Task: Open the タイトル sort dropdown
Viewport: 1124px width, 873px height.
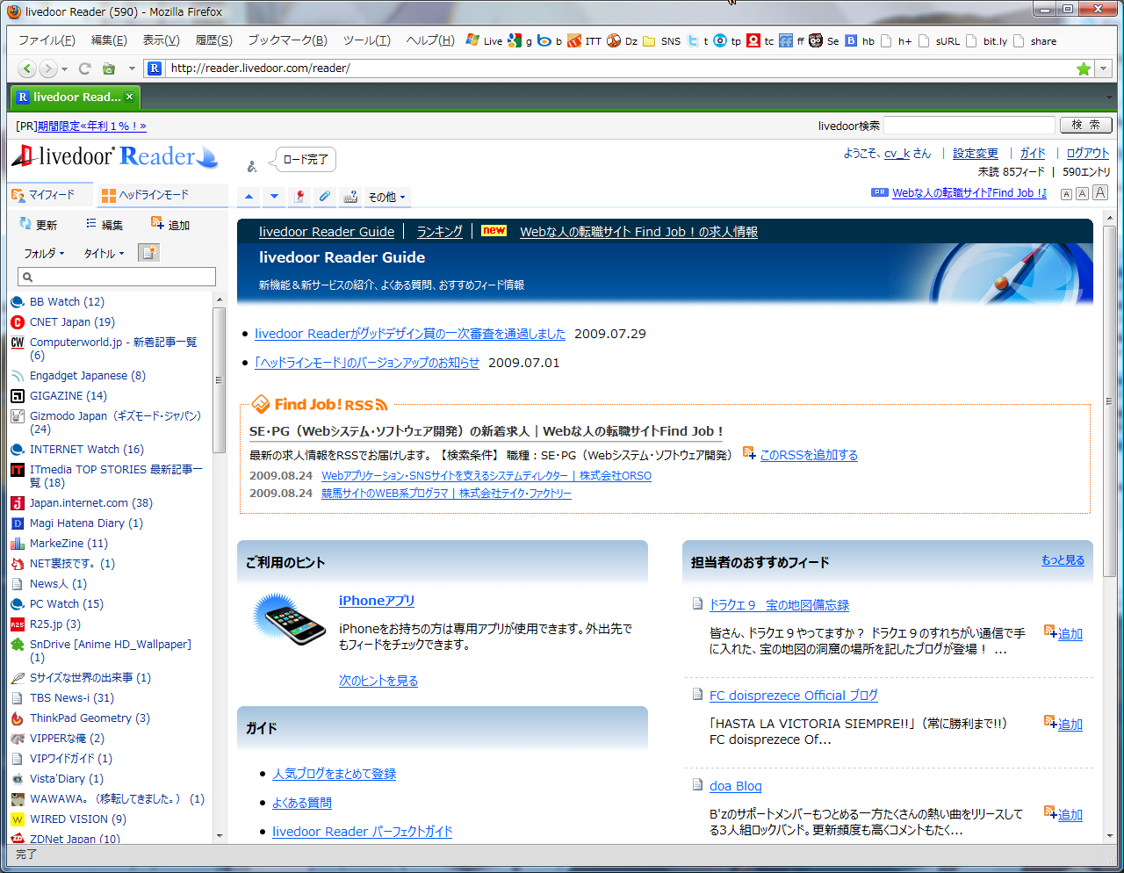Action: [x=104, y=253]
